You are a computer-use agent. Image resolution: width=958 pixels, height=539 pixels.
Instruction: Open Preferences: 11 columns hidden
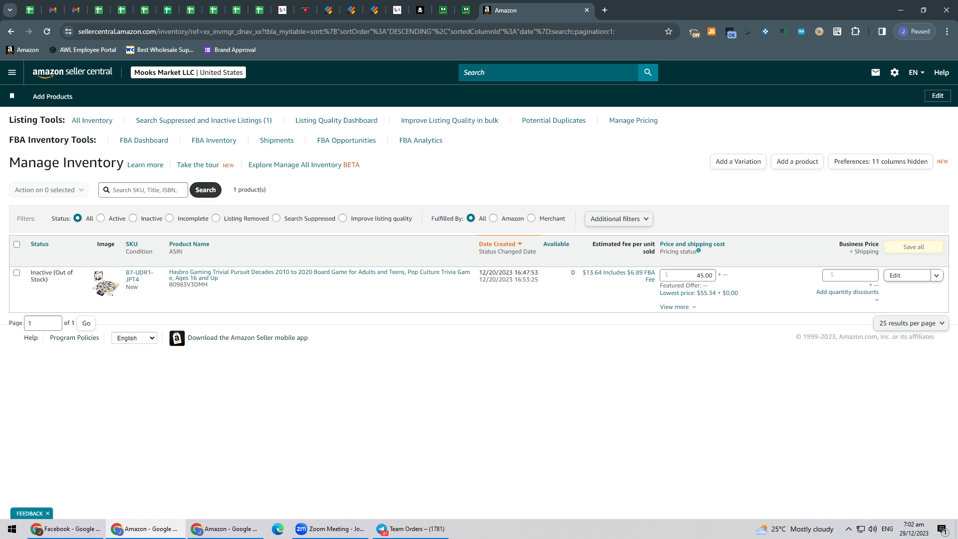click(881, 162)
